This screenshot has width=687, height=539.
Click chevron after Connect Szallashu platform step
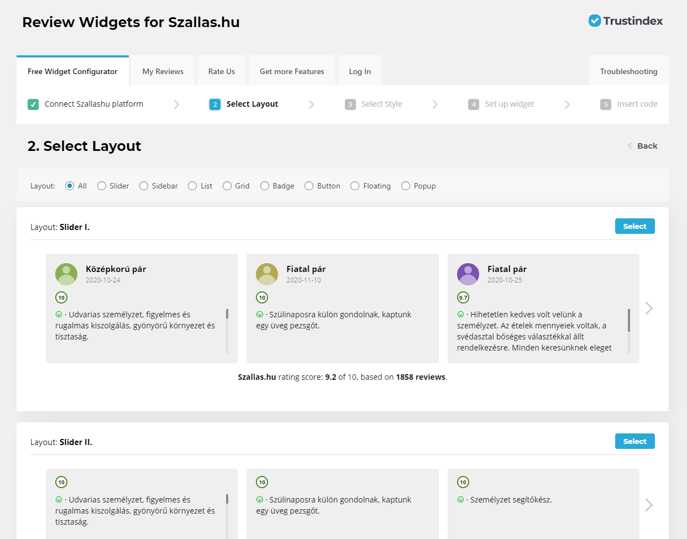(x=176, y=104)
